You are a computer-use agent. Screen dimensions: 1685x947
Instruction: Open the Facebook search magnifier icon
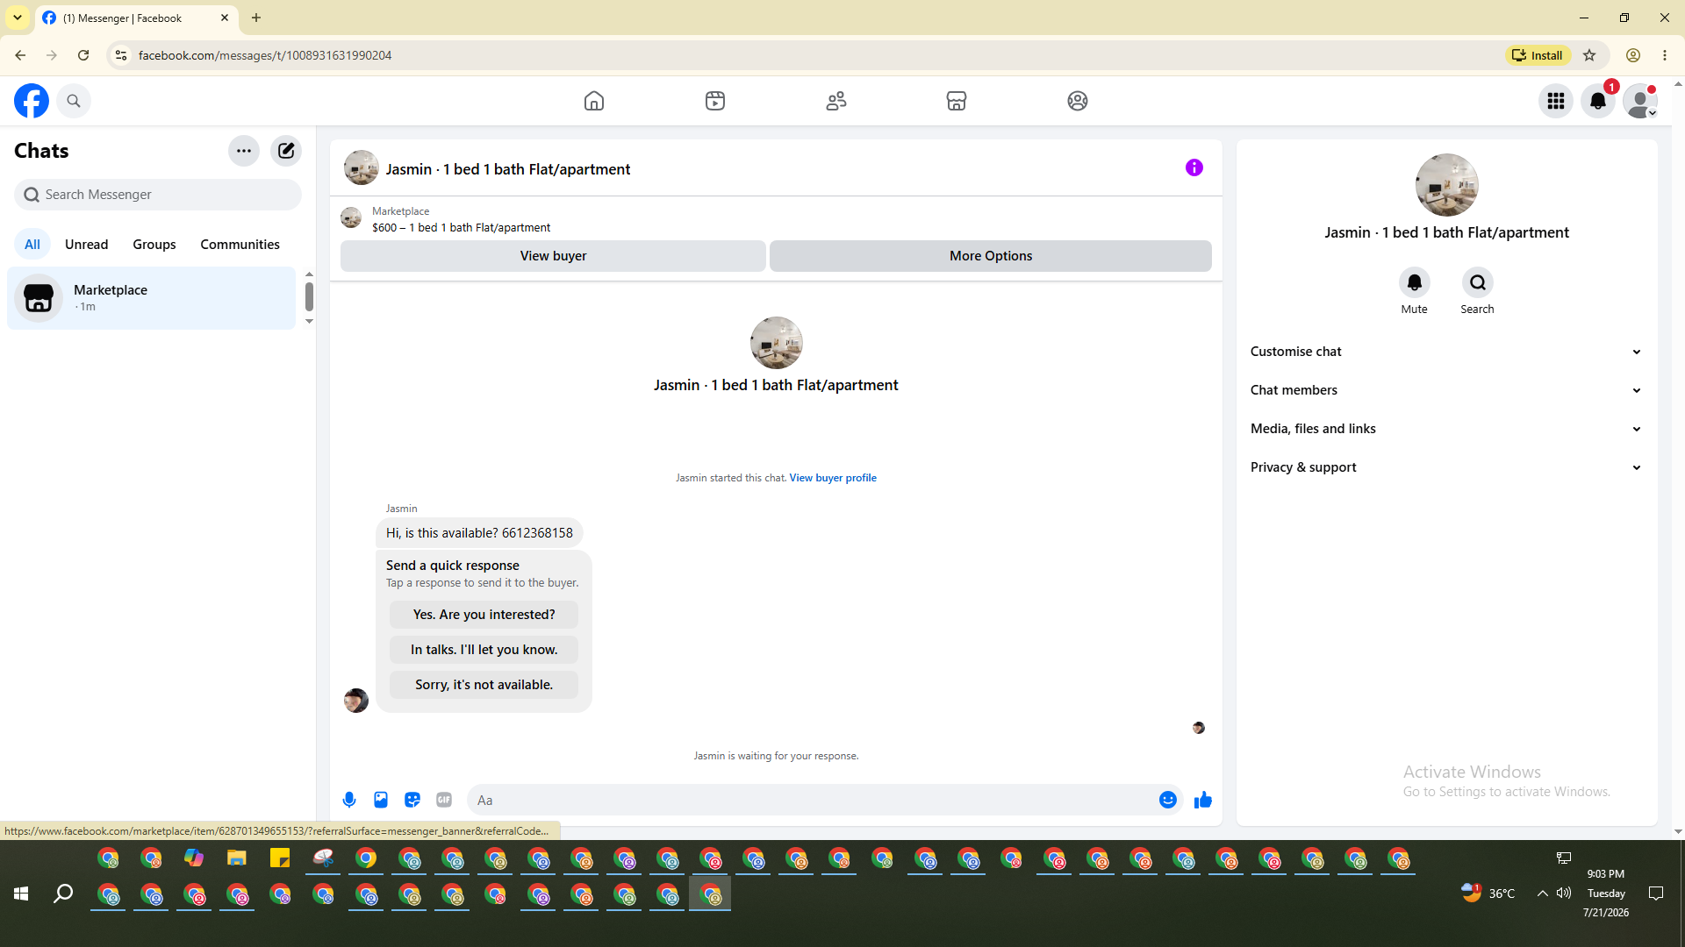pyautogui.click(x=74, y=101)
